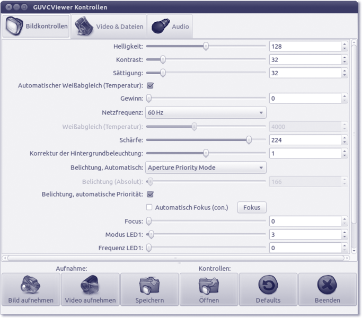
Task: Click the Speichern folder icon
Action: (149, 286)
